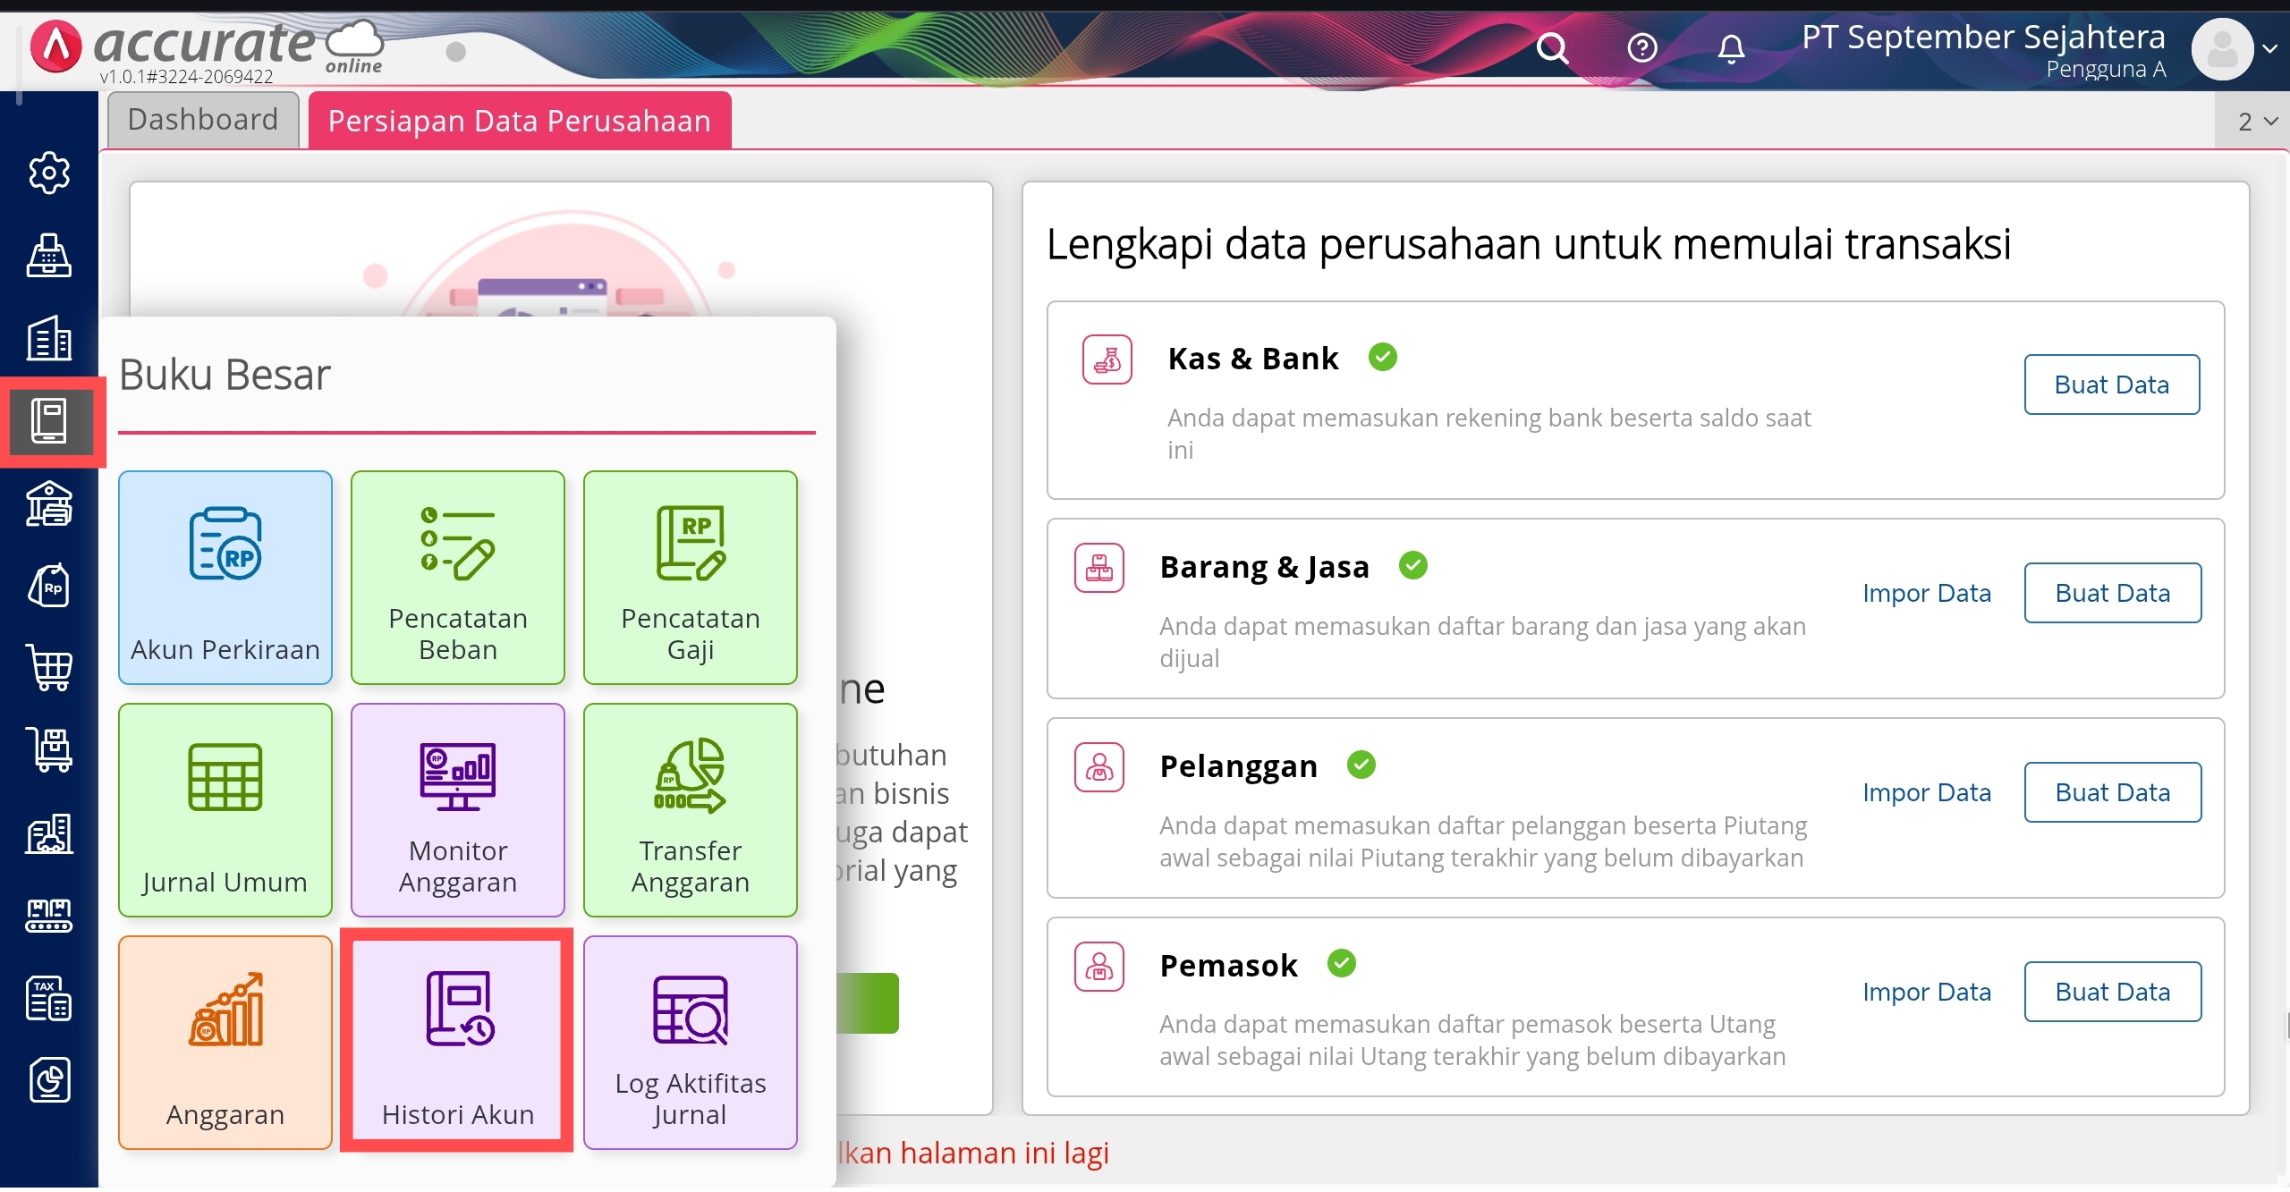Open Transfer Anggaran tile

(690, 810)
